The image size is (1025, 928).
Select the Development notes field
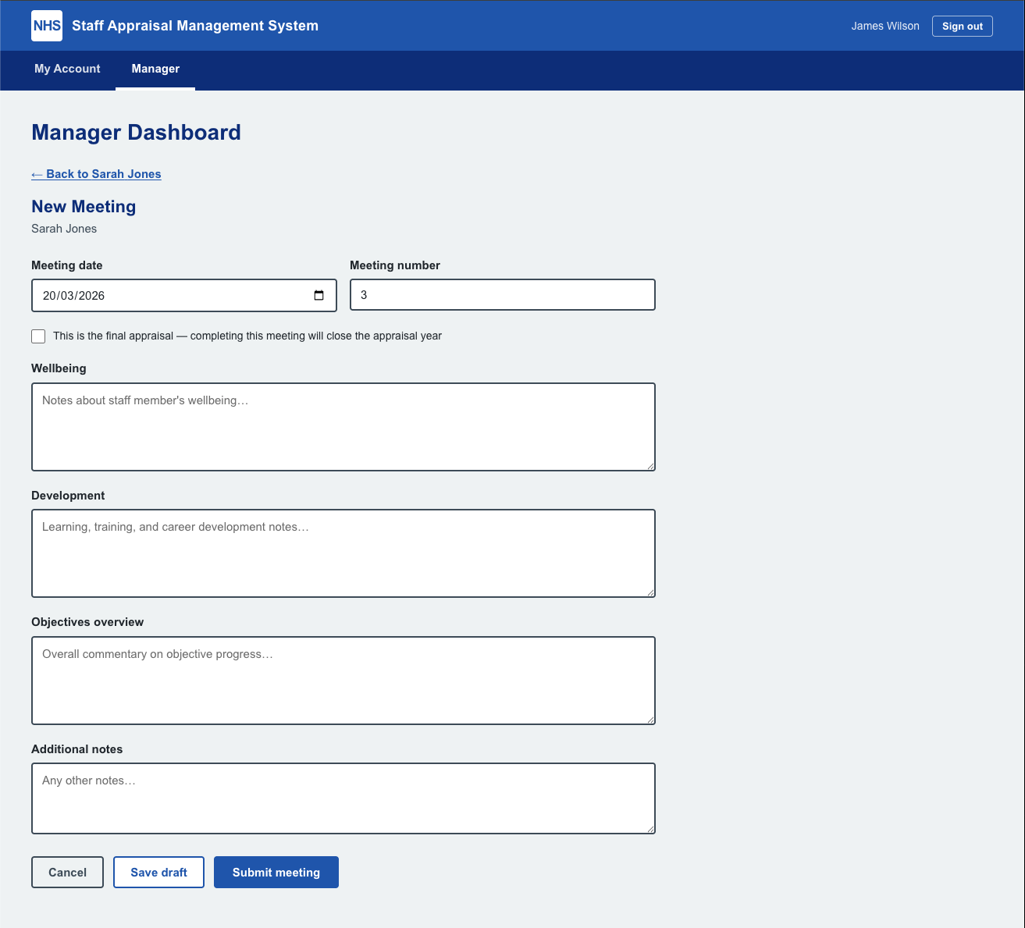tap(343, 553)
